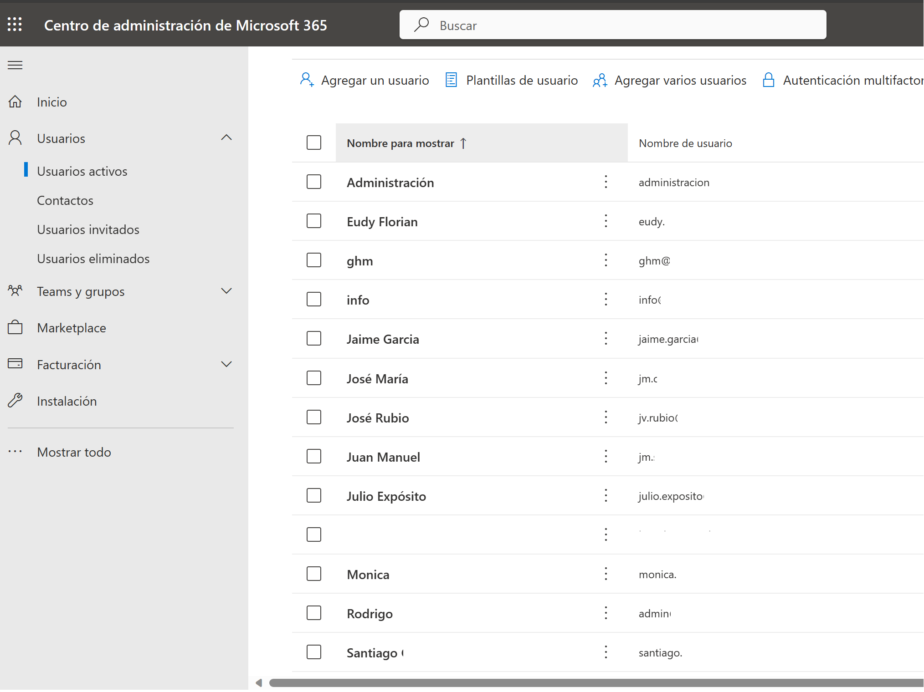Click the Marketplace shopping bag icon
The height and width of the screenshot is (692, 924).
[x=15, y=327]
